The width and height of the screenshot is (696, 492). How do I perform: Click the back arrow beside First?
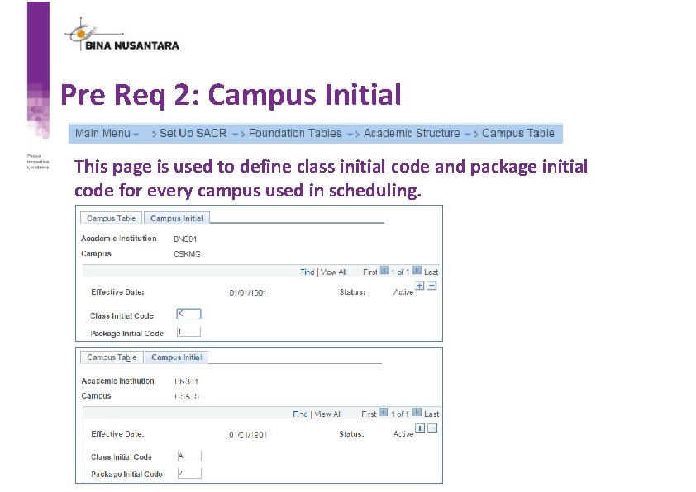tap(384, 271)
